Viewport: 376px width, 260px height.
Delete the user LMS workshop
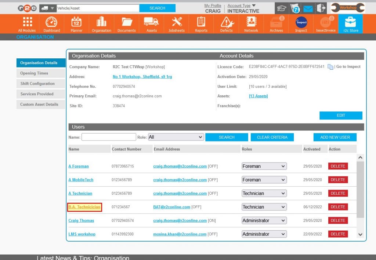(337, 234)
